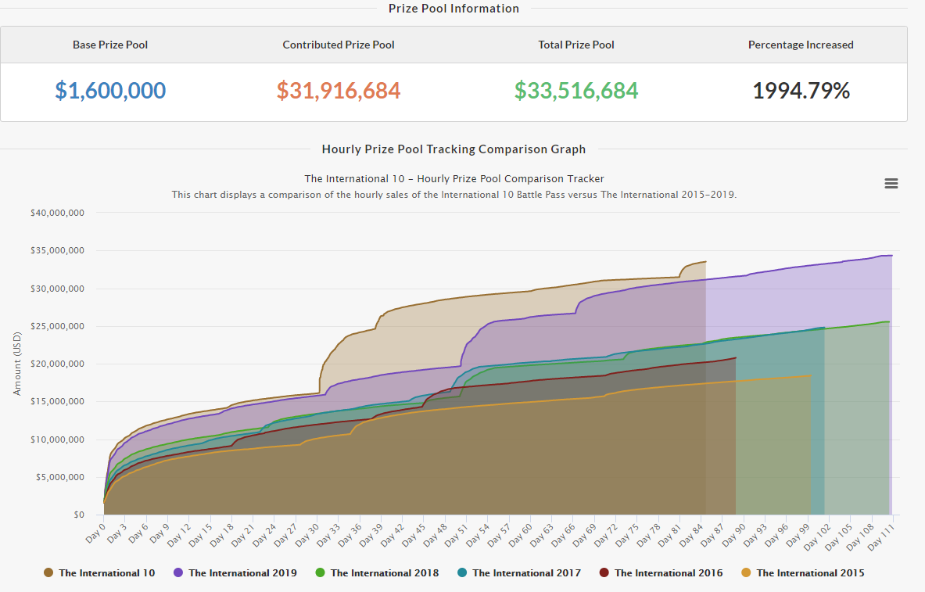Viewport: 925px width, 592px height.
Task: Click the $30,000,000 y-axis label
Action: tap(57, 289)
